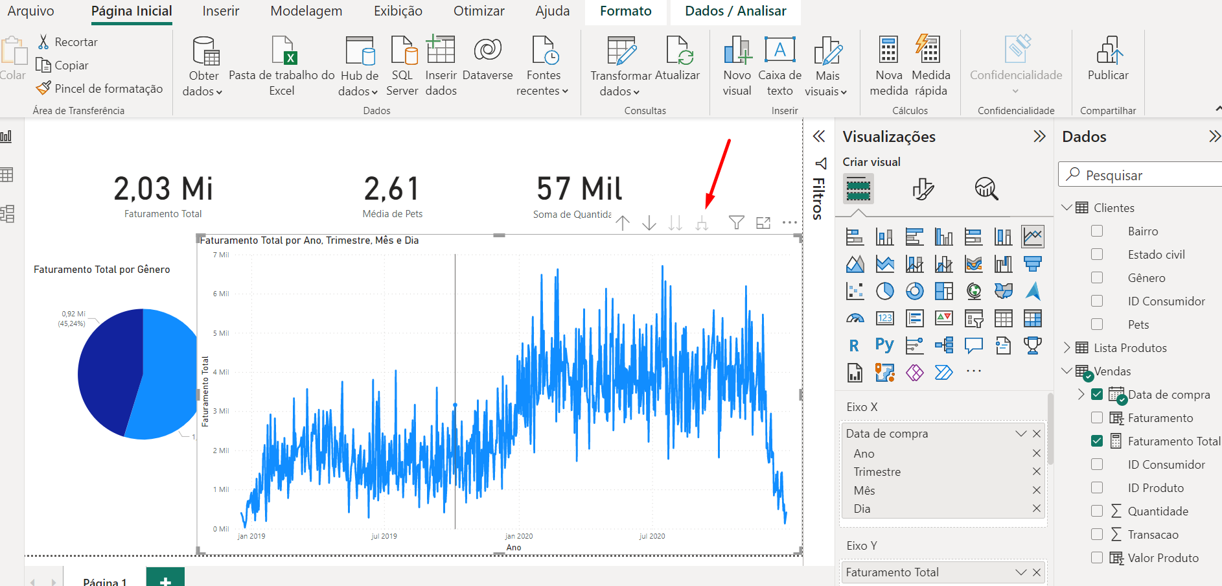The width and height of the screenshot is (1222, 586).
Task: Click the drill down arrow
Action: [x=649, y=223]
